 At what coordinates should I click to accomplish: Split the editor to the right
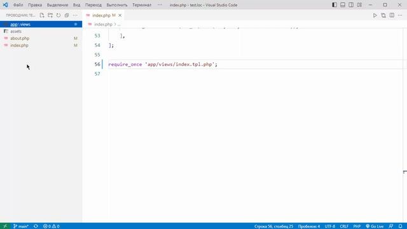tap(392, 15)
